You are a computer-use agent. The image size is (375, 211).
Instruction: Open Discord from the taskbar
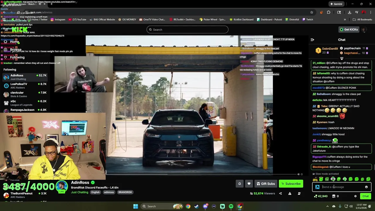click(x=205, y=206)
